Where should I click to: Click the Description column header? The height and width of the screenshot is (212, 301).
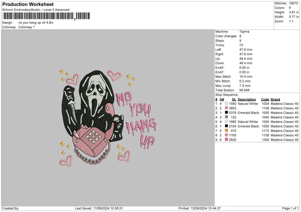(x=246, y=99)
